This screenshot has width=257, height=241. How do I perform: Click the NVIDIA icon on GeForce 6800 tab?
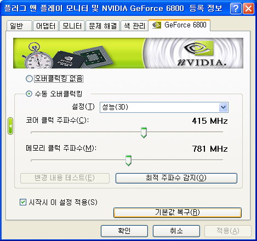tap(157, 25)
